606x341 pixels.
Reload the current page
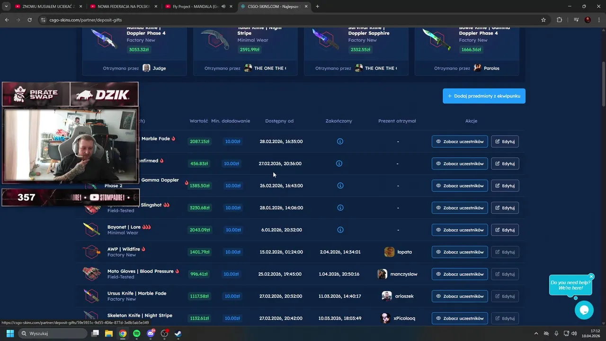(29, 20)
